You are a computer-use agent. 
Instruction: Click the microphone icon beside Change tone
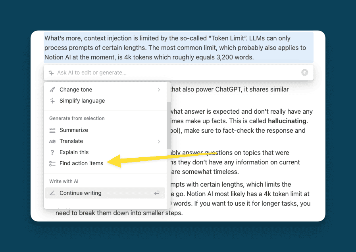coord(52,90)
